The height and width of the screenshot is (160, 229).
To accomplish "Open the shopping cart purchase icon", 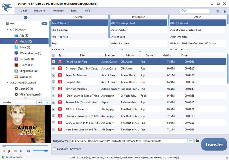I will pyautogui.click(x=218, y=11).
